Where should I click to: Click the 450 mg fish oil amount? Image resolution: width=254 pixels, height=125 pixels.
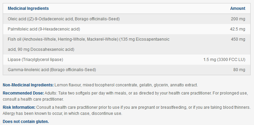[238, 39]
